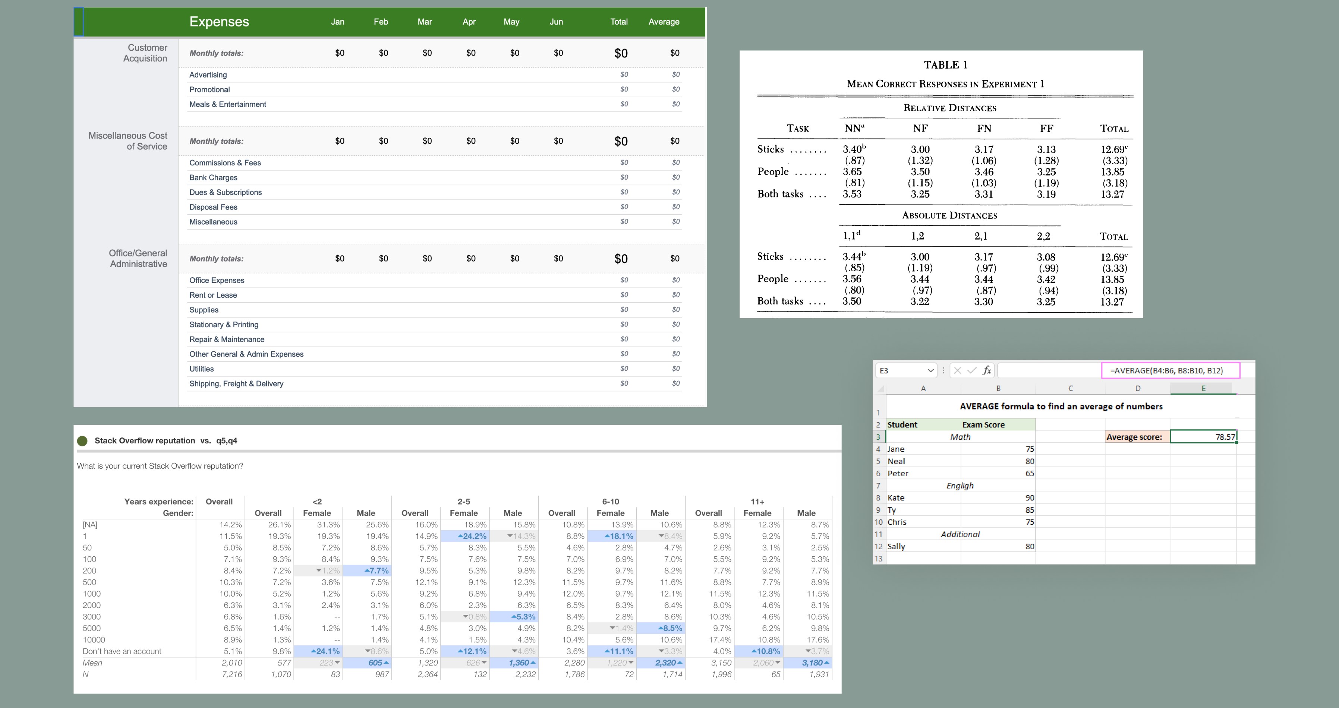
Task: Click the 'Rent or Lease' row label
Action: [x=213, y=295]
